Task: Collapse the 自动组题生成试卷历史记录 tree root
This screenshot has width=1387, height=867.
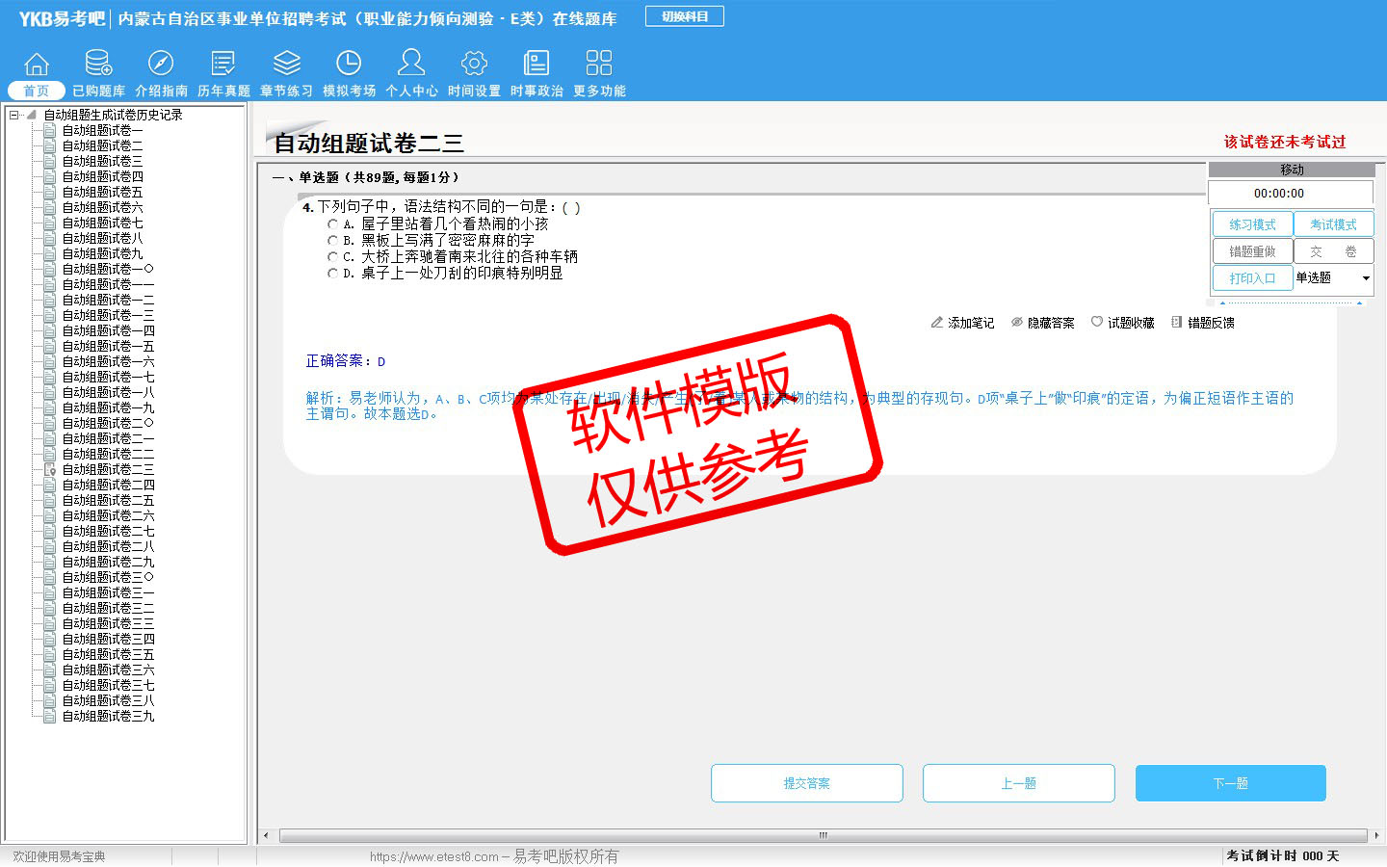Action: [x=13, y=115]
